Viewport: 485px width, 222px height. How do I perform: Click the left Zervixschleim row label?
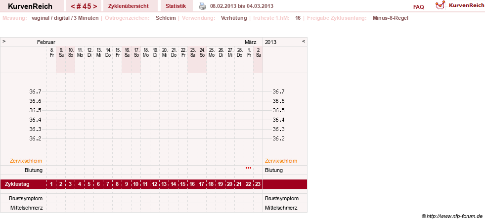[26, 161]
